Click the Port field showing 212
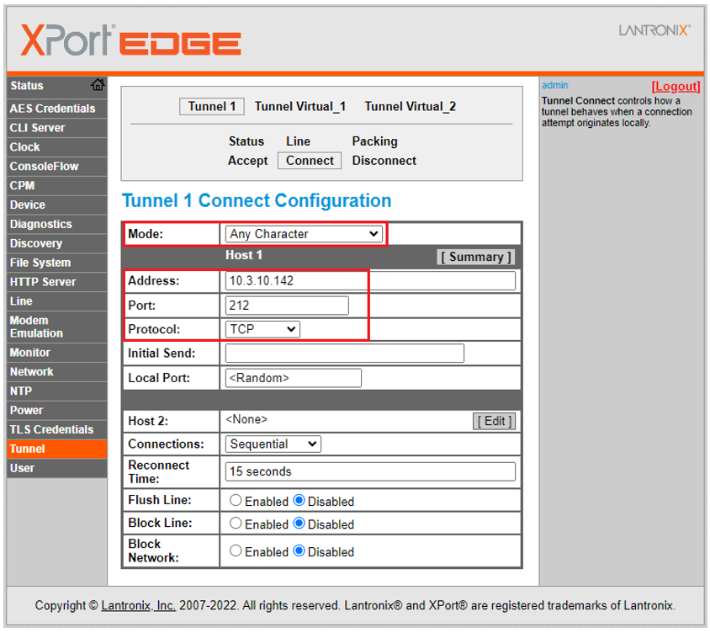The image size is (710, 633). [x=287, y=306]
